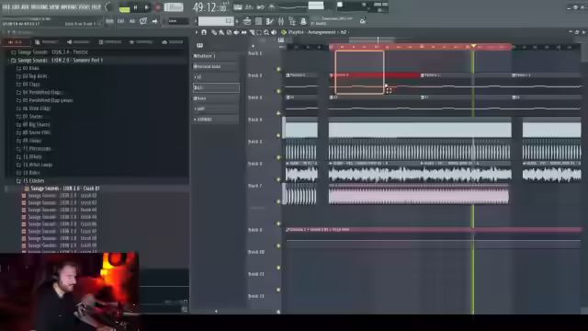Choose the playlist select tool
Screen dimensions: 588x331
tap(259, 33)
